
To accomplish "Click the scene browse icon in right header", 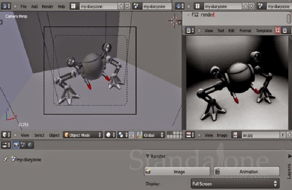I will pos(261,6).
